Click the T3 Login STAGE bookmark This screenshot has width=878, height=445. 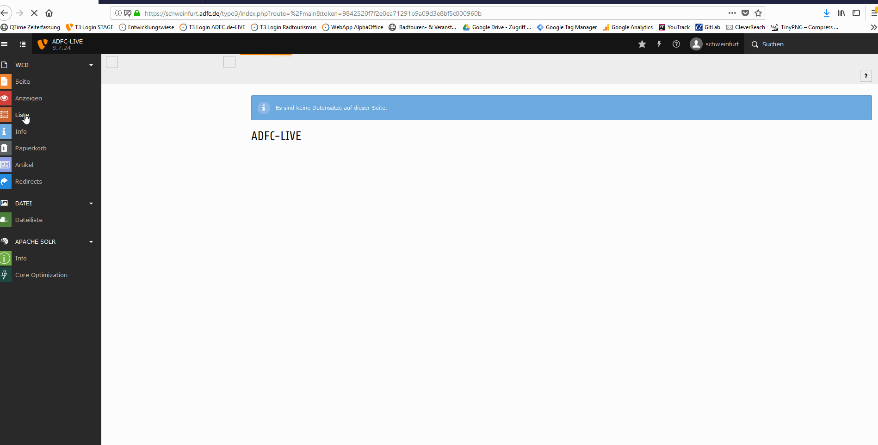tap(90, 27)
